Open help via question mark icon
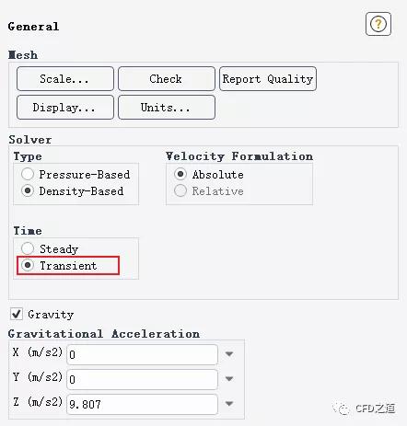Image resolution: width=407 pixels, height=426 pixels. click(x=378, y=24)
